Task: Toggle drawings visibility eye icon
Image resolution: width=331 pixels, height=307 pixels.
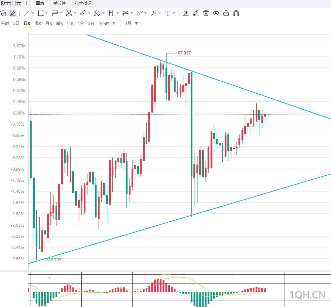Action: tap(216, 13)
